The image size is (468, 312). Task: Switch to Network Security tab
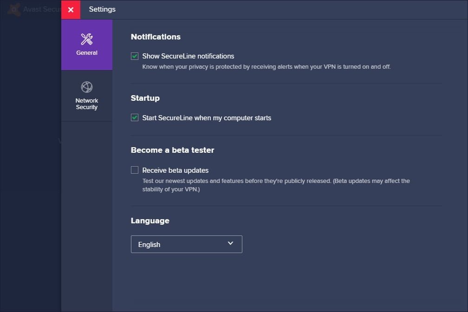coord(87,96)
